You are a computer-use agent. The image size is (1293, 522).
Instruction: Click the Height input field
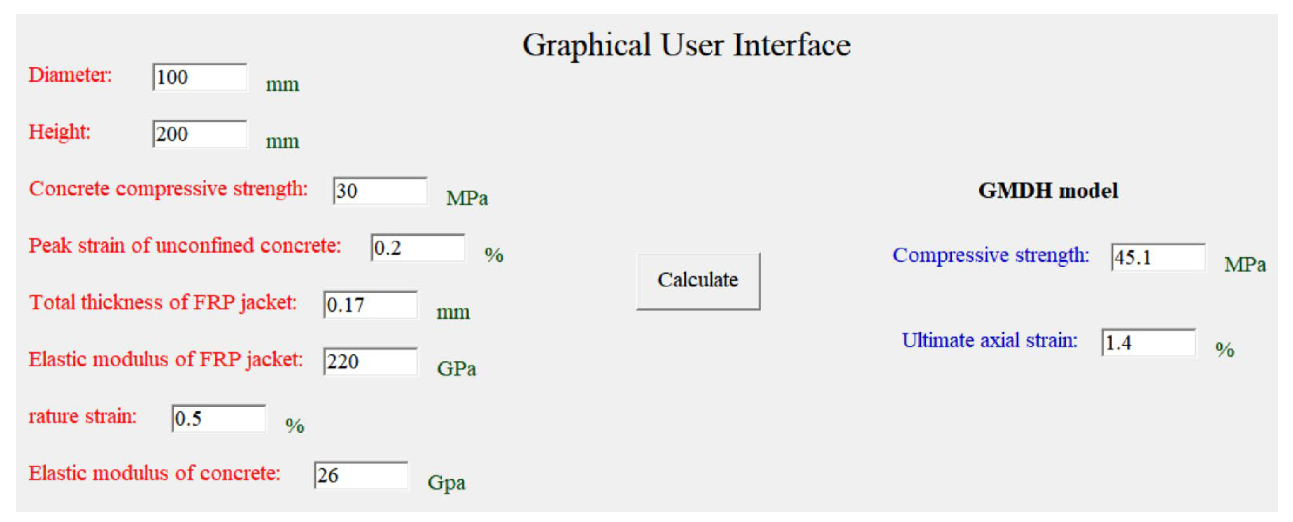(x=199, y=134)
